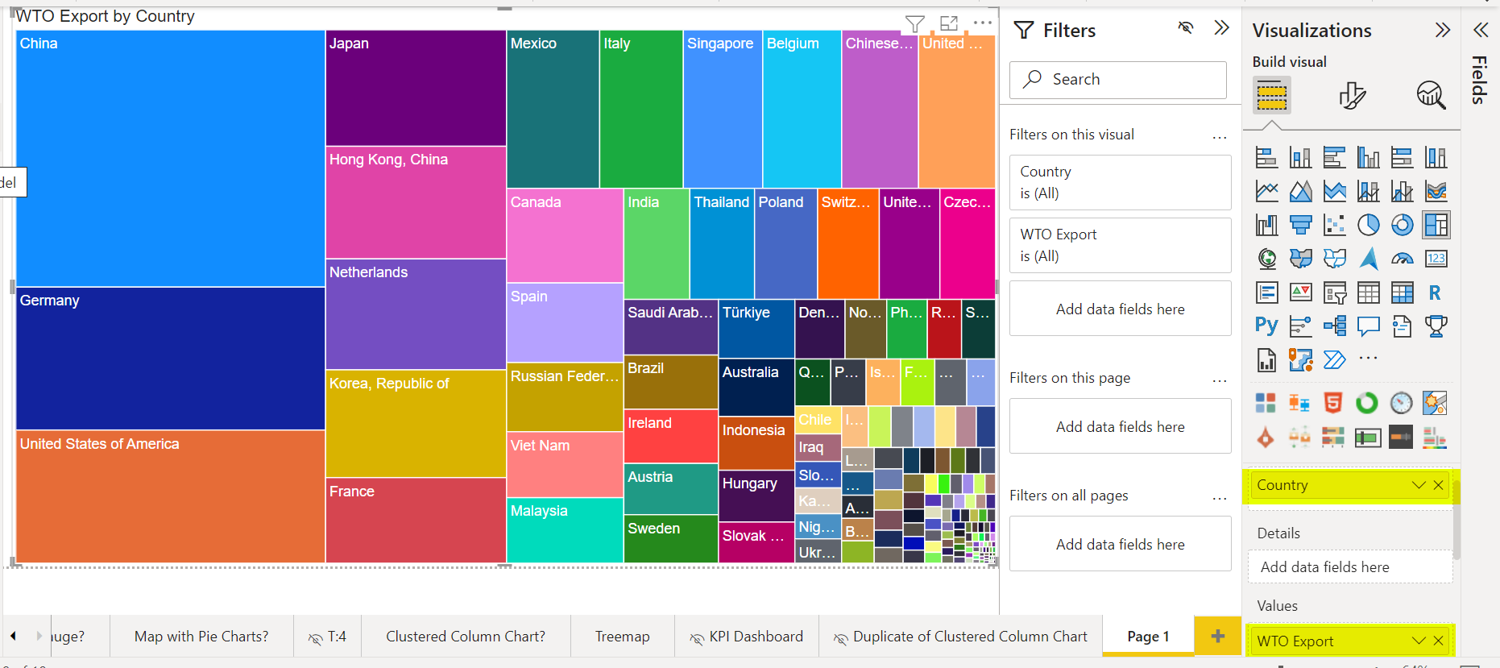Choose the Filled map visual

1300,259
